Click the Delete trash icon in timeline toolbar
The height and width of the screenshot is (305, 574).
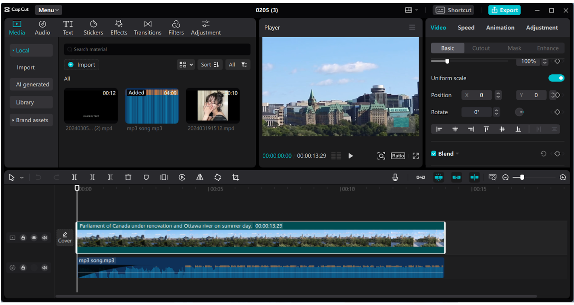[x=128, y=178]
